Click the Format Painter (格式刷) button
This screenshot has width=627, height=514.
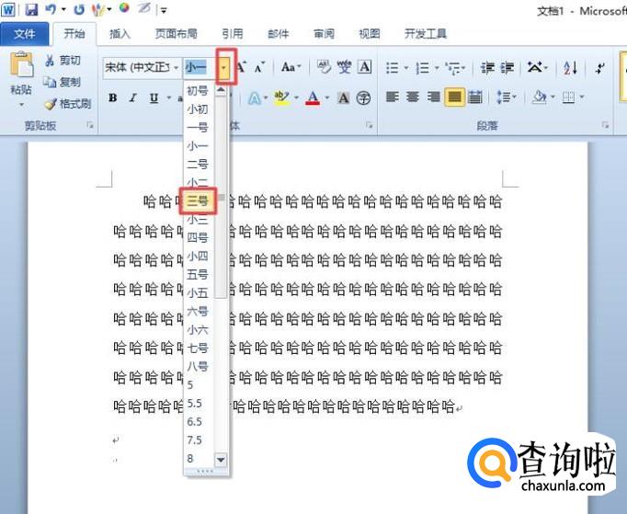point(67,104)
